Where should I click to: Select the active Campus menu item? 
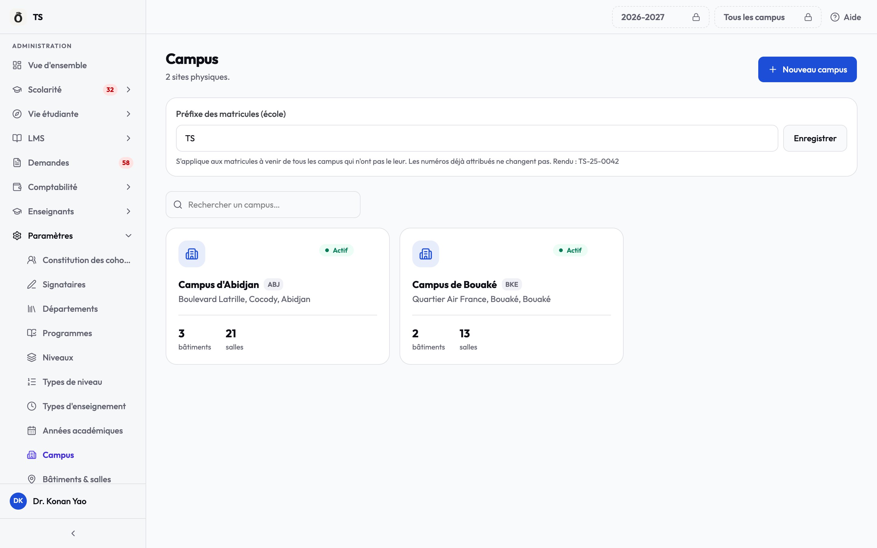[79, 455]
